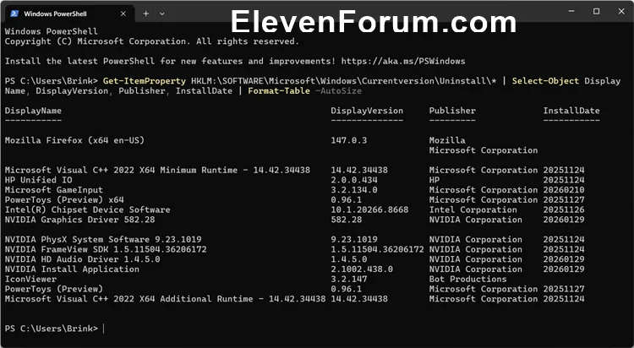Click install date 20251126
This screenshot has width=634, height=348.
pyautogui.click(x=564, y=209)
